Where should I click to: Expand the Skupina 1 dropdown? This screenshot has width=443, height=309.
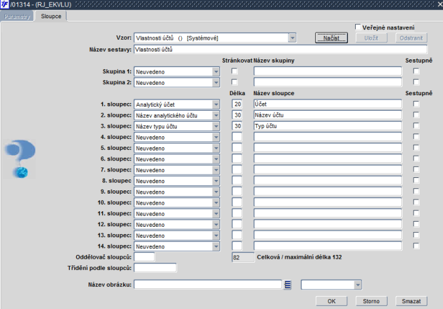click(216, 72)
